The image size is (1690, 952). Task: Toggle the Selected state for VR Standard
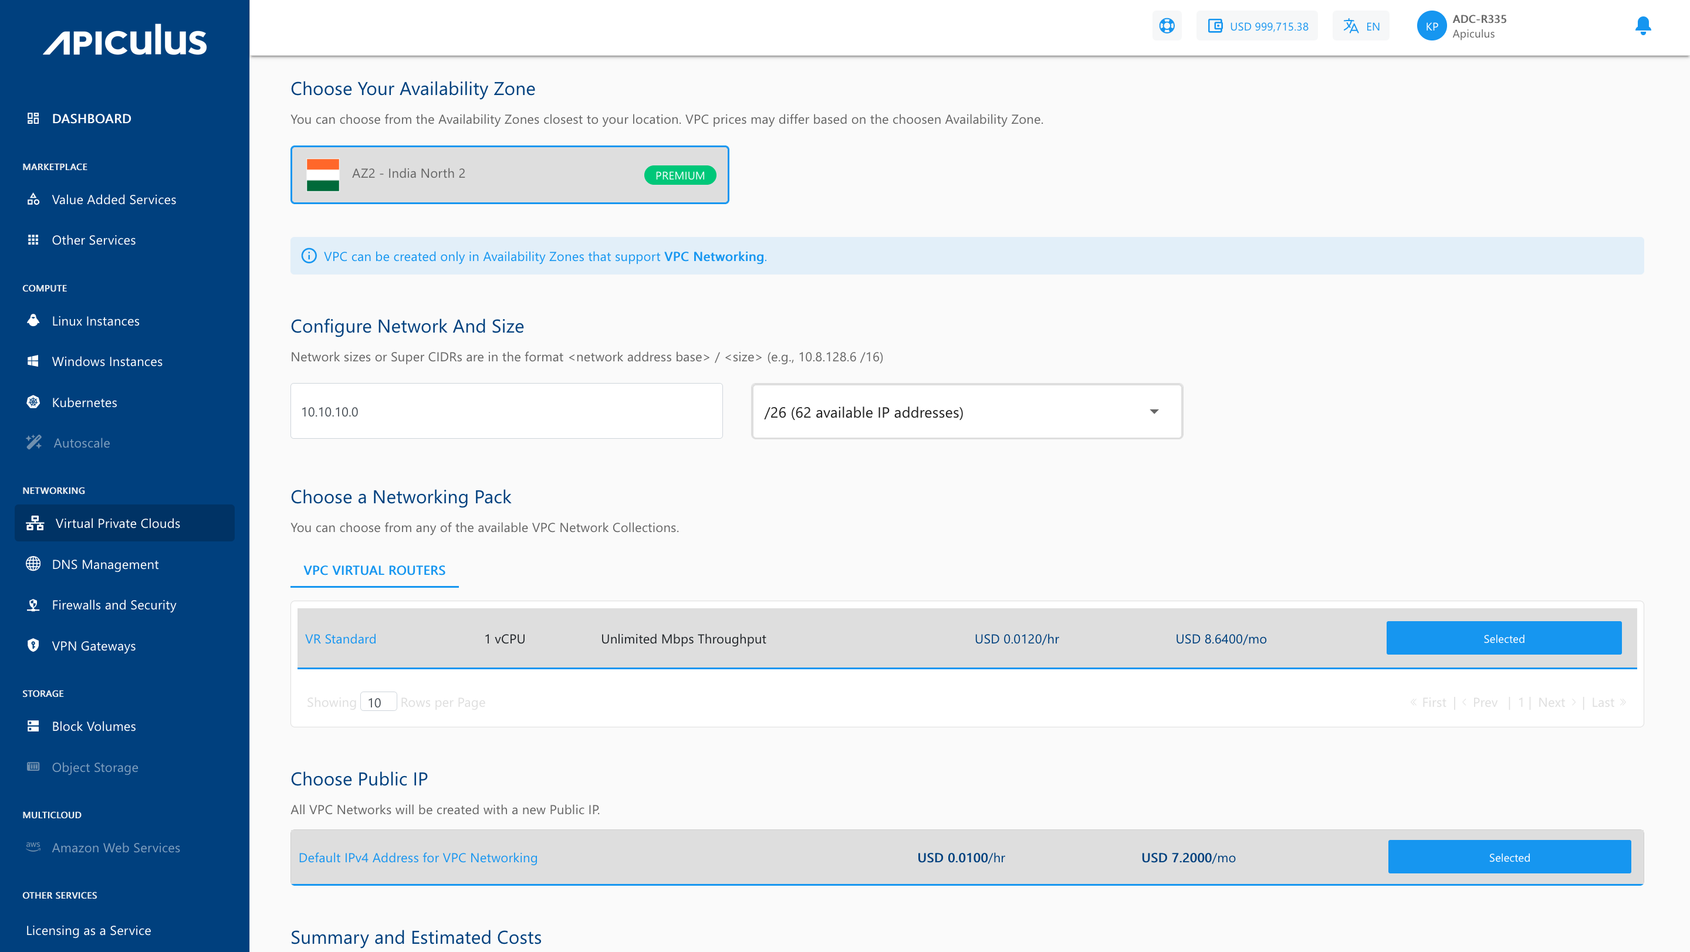[1503, 638]
